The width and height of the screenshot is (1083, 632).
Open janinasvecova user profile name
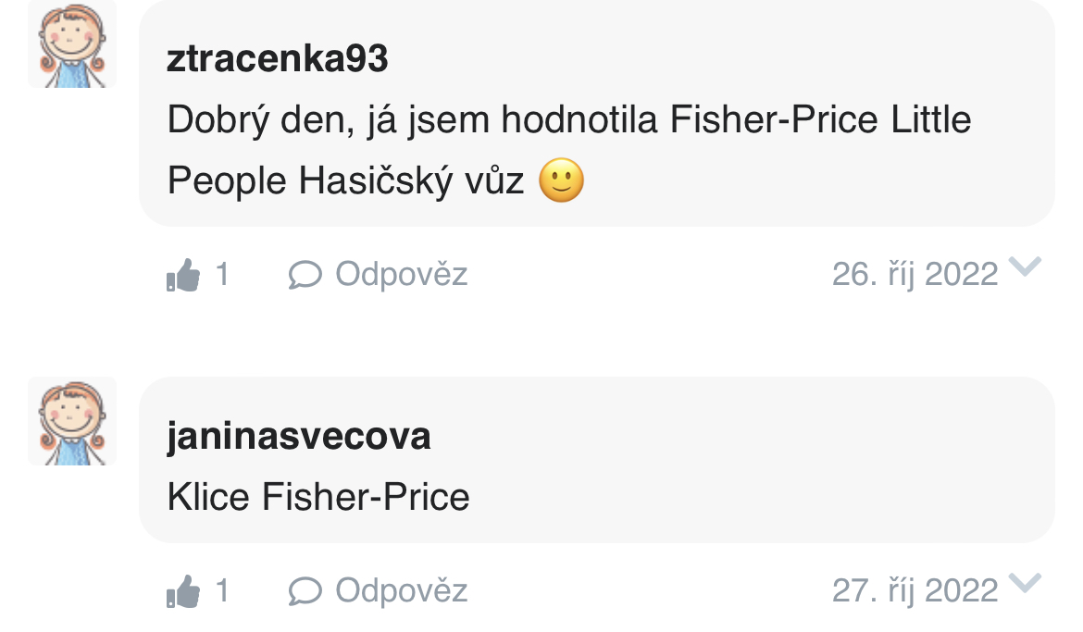point(299,437)
